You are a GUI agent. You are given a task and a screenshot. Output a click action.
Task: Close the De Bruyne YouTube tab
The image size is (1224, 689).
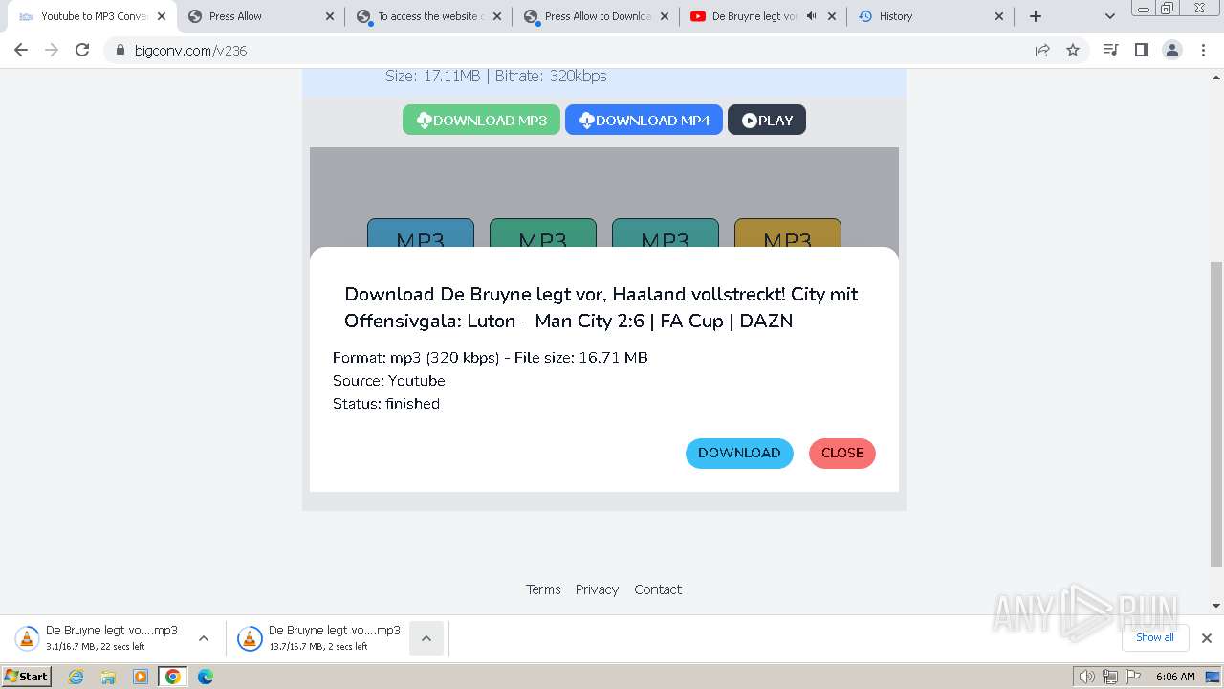pos(831,16)
